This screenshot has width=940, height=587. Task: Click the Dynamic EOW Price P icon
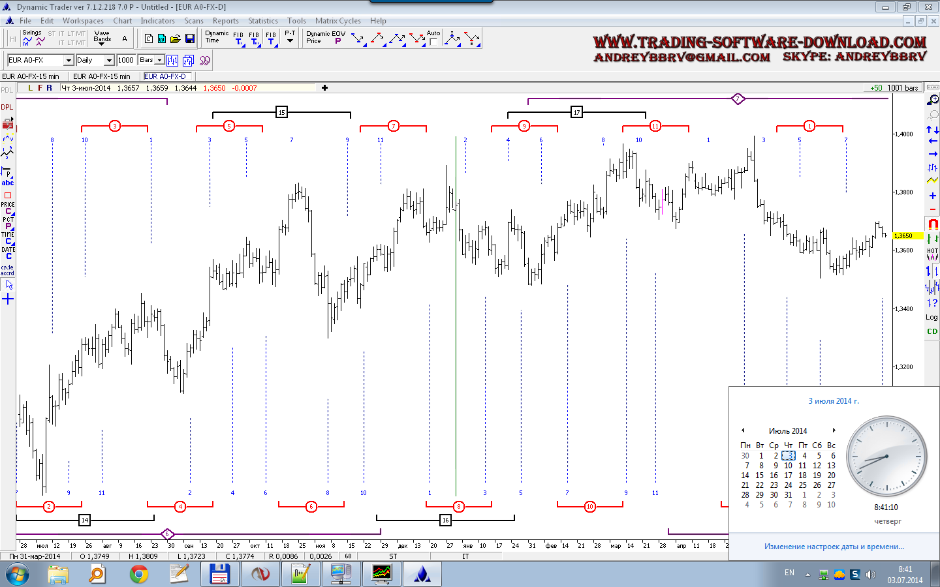337,41
